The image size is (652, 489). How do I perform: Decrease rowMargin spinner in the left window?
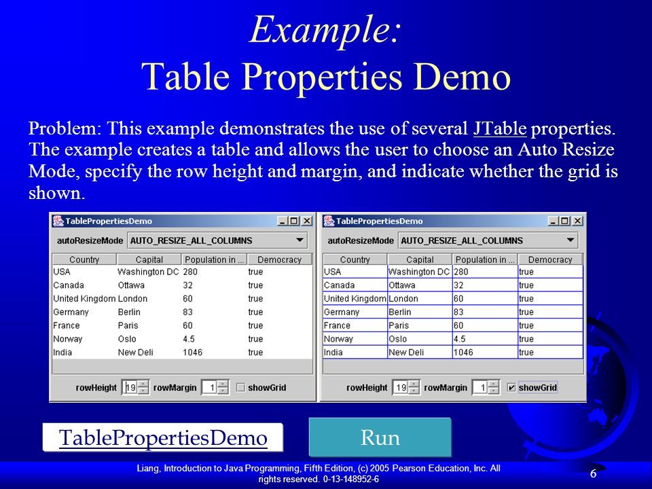click(x=223, y=391)
